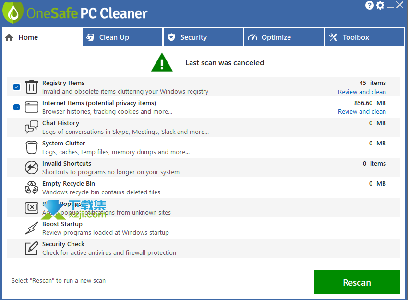Click the green warning triangle icon
Viewport: 408px width, 300px height.
point(162,62)
